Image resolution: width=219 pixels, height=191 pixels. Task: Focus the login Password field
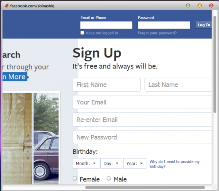click(x=164, y=25)
